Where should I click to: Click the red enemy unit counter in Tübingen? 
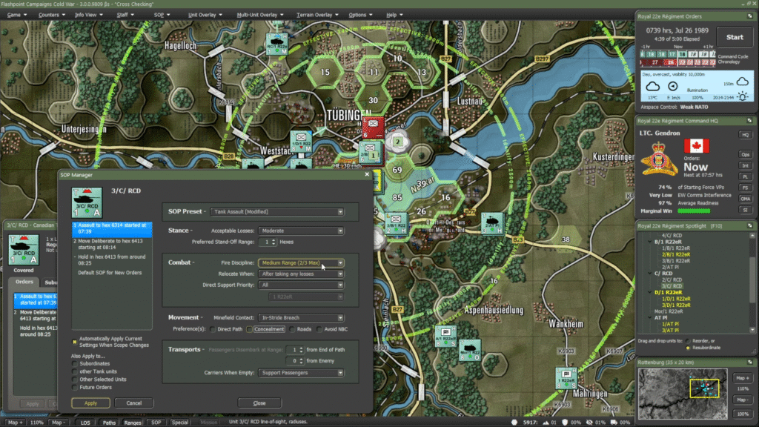[x=373, y=127]
